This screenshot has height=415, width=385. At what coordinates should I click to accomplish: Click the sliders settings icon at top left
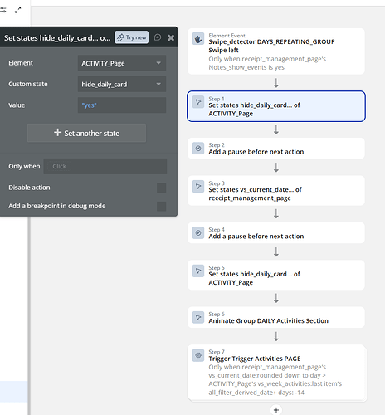point(3,10)
